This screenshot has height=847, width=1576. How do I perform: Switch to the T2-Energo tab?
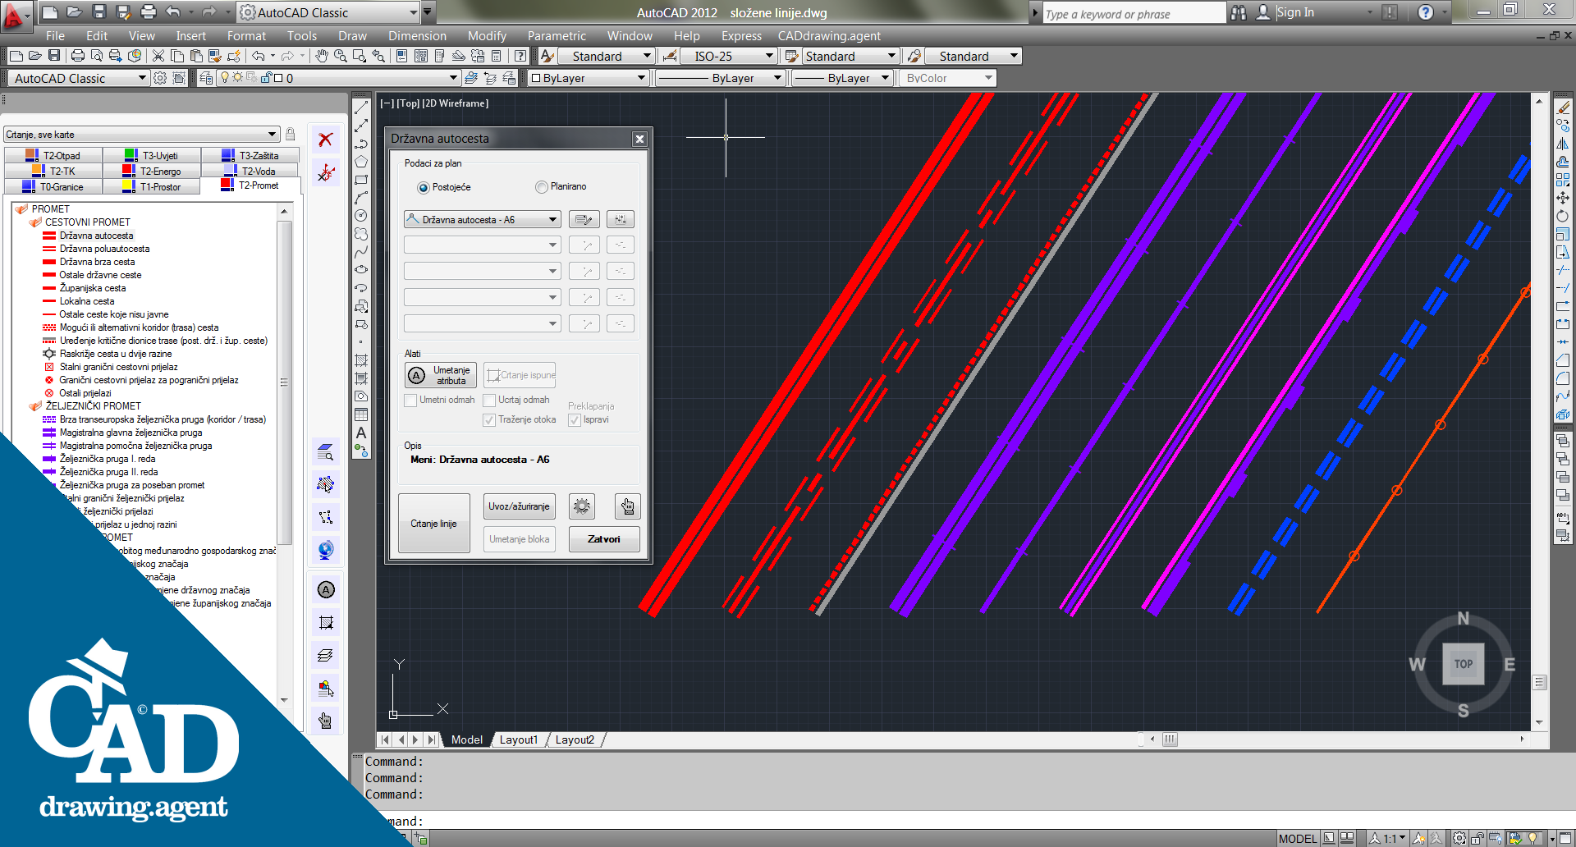click(152, 171)
